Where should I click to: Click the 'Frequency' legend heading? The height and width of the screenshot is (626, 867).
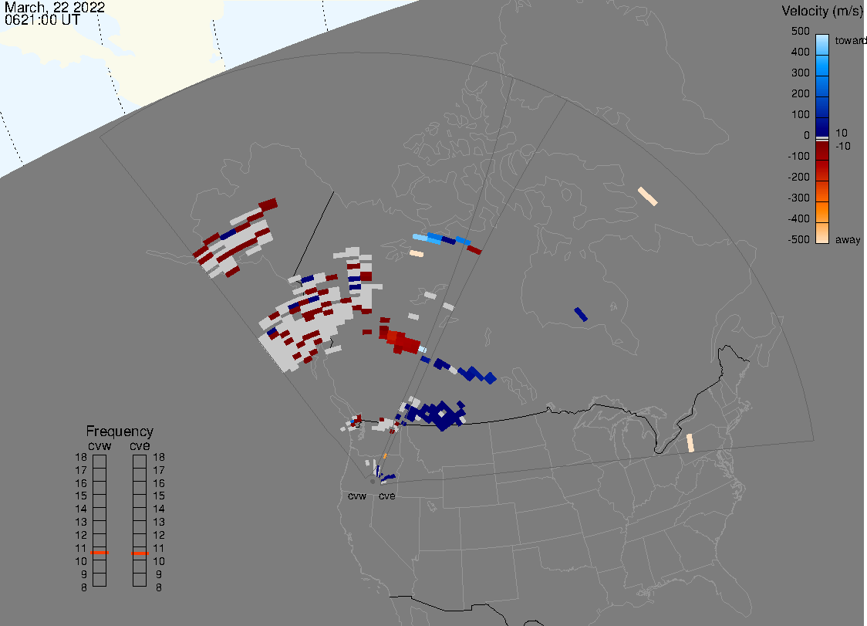click(120, 431)
